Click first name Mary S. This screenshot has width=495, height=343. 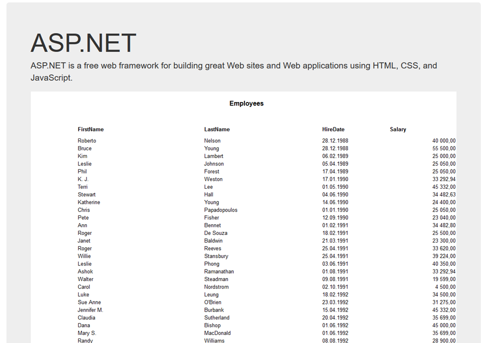tap(87, 333)
